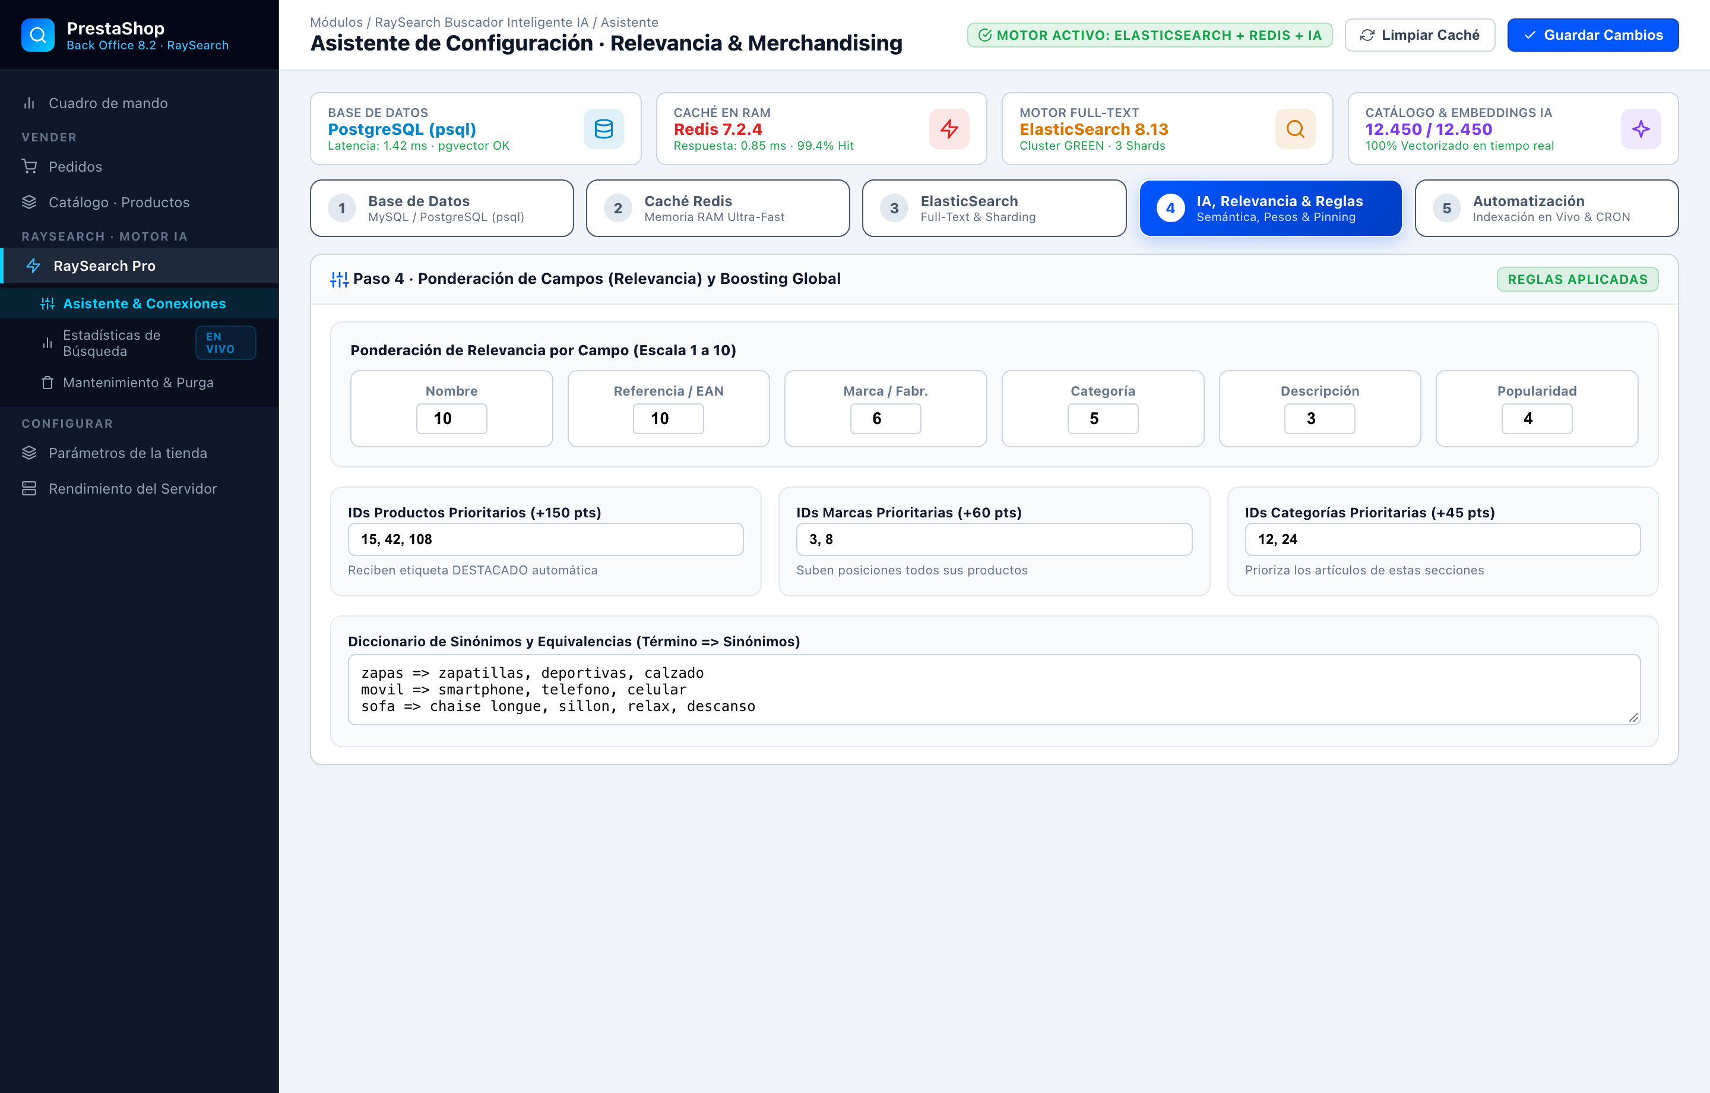1710x1093 pixels.
Task: Click IDs Productos Prioritarios input
Action: [x=546, y=539]
